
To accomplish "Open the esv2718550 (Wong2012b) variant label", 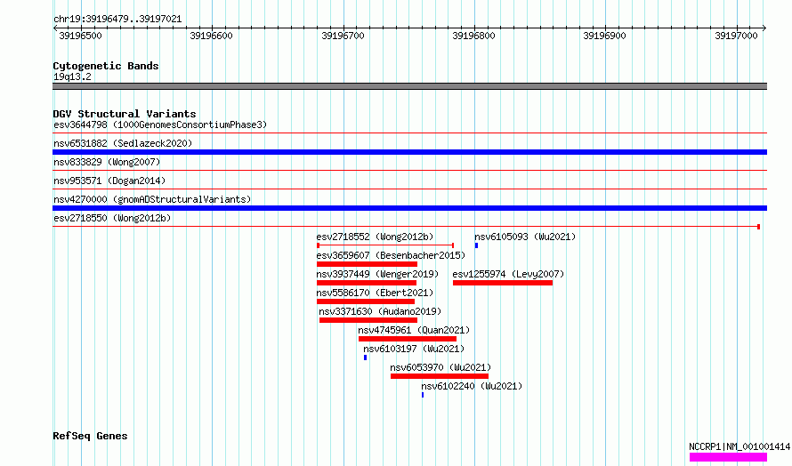I will tap(112, 218).
